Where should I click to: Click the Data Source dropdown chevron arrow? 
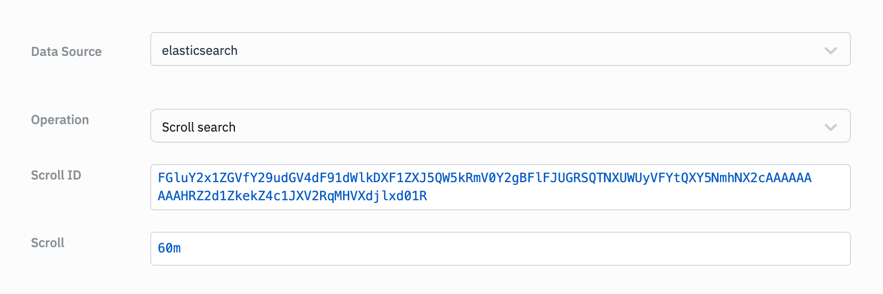click(830, 51)
